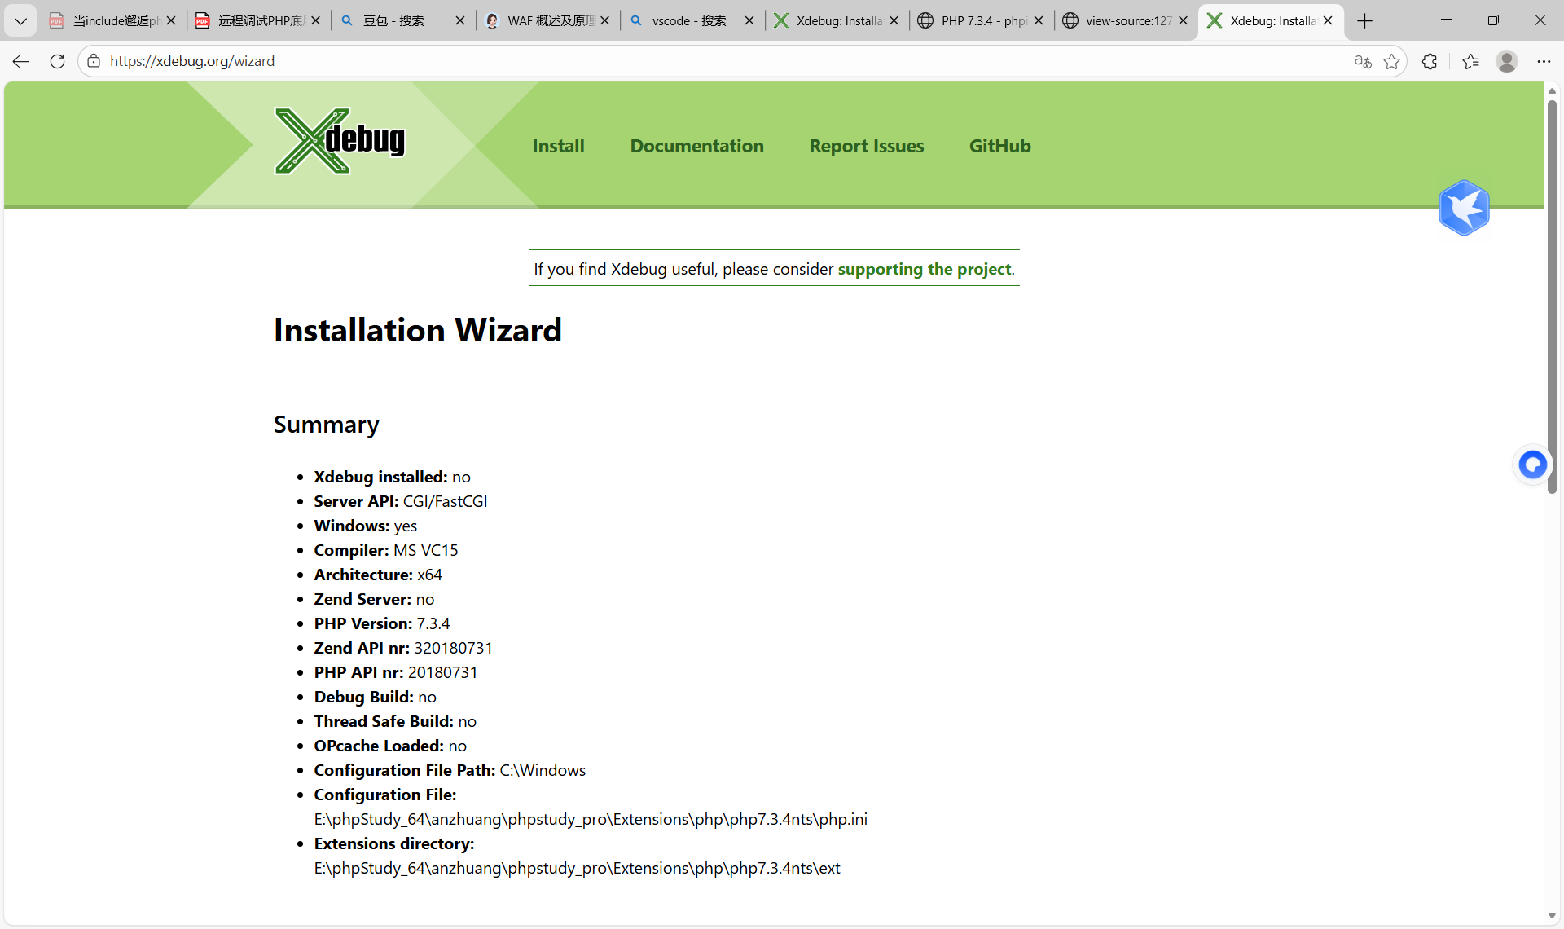Open browser settings and more menu

click(x=1544, y=61)
